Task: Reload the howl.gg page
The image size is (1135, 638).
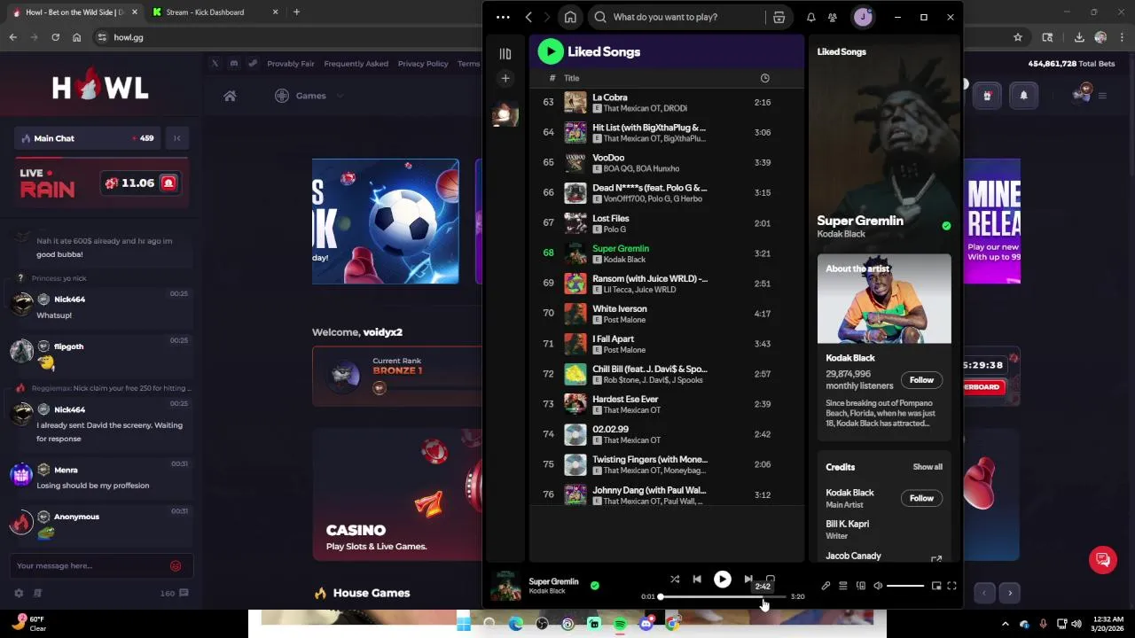Action: point(55,37)
